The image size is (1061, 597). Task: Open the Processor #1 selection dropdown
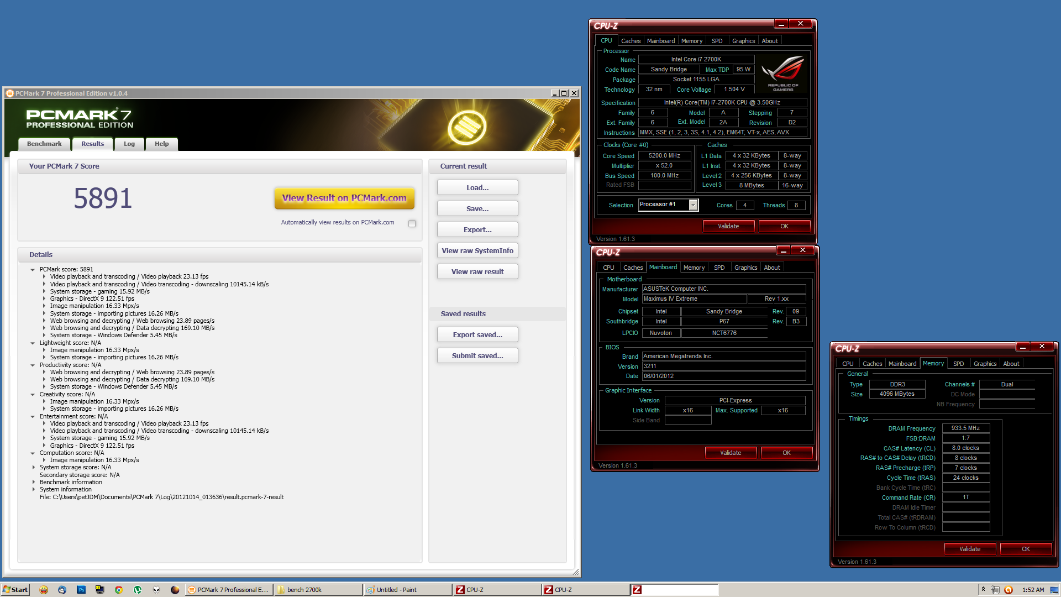[x=694, y=205]
